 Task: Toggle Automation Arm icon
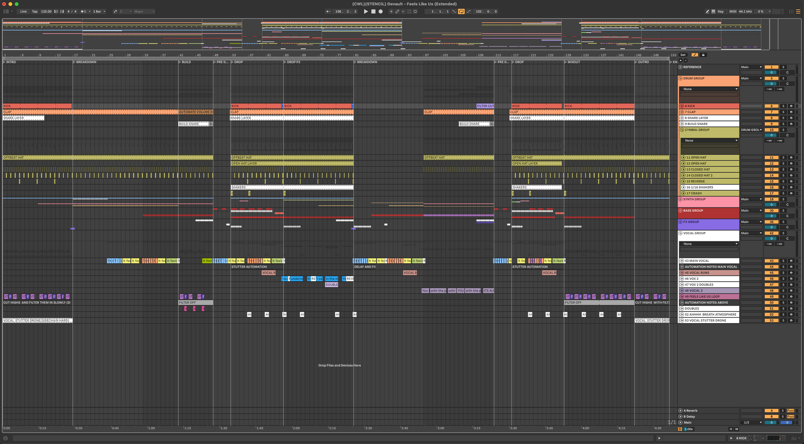(397, 12)
